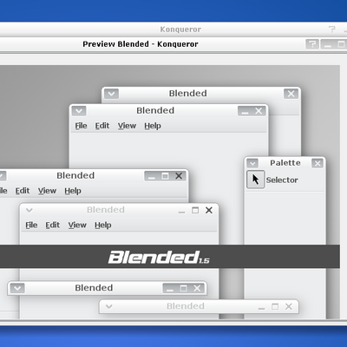347x347 pixels.
Task: Open File menu in Blended window lacking a maximize button
Action: click(x=81, y=126)
